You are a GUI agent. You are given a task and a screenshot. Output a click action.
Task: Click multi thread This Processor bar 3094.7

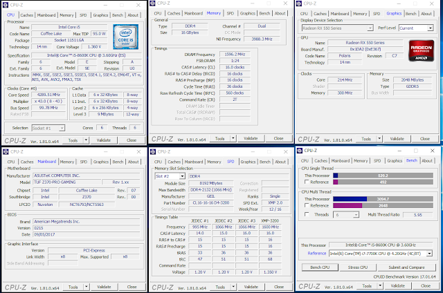tap(383, 199)
